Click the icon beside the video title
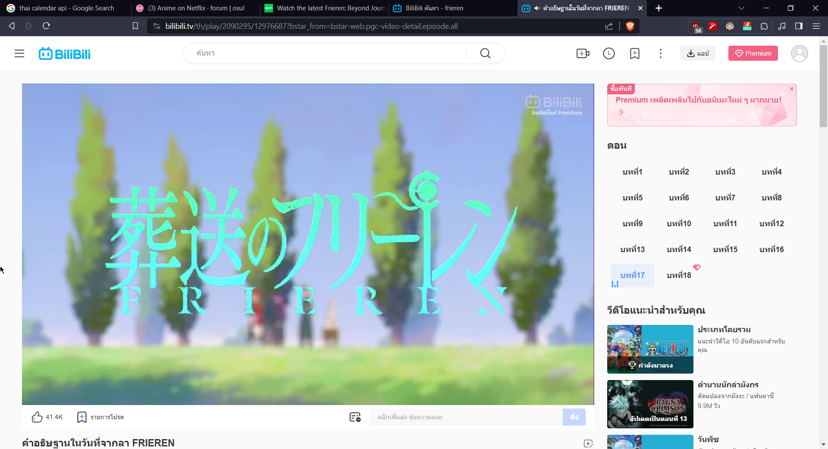 (x=588, y=443)
